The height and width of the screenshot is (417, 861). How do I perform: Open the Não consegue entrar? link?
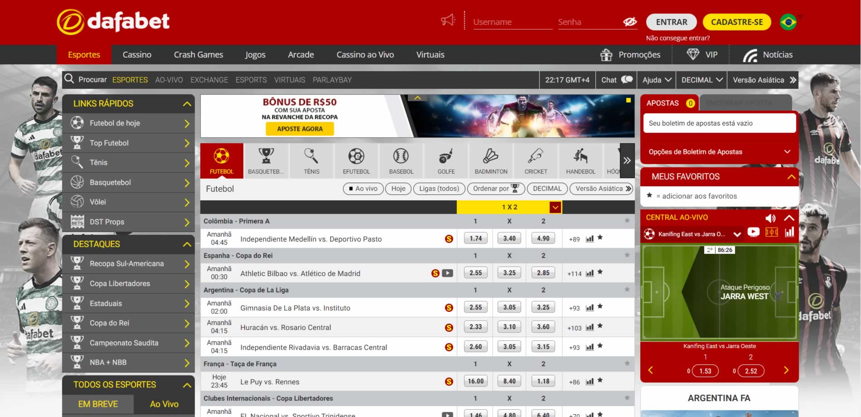678,38
